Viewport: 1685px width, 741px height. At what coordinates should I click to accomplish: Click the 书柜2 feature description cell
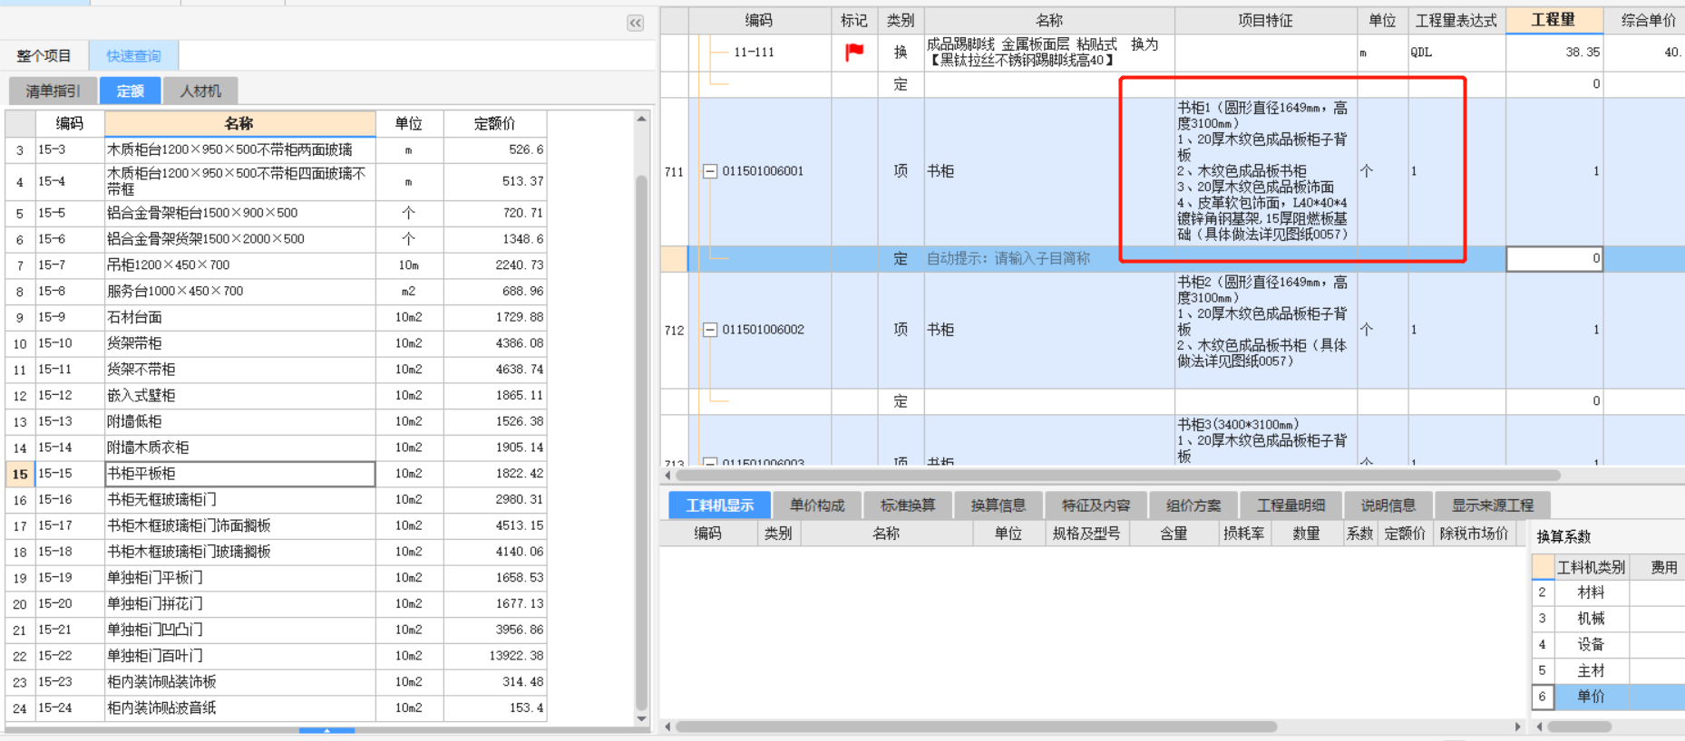pyautogui.click(x=1265, y=330)
